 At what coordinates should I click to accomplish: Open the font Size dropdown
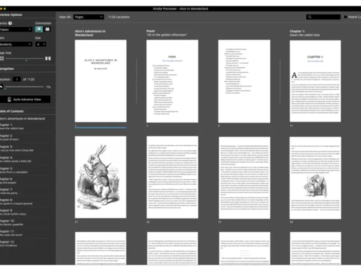pyautogui.click(x=41, y=44)
